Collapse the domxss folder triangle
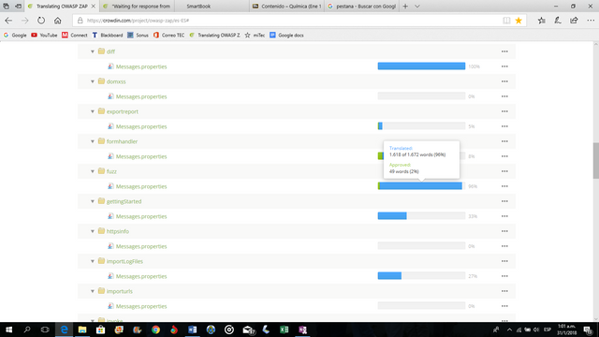 pos(93,81)
